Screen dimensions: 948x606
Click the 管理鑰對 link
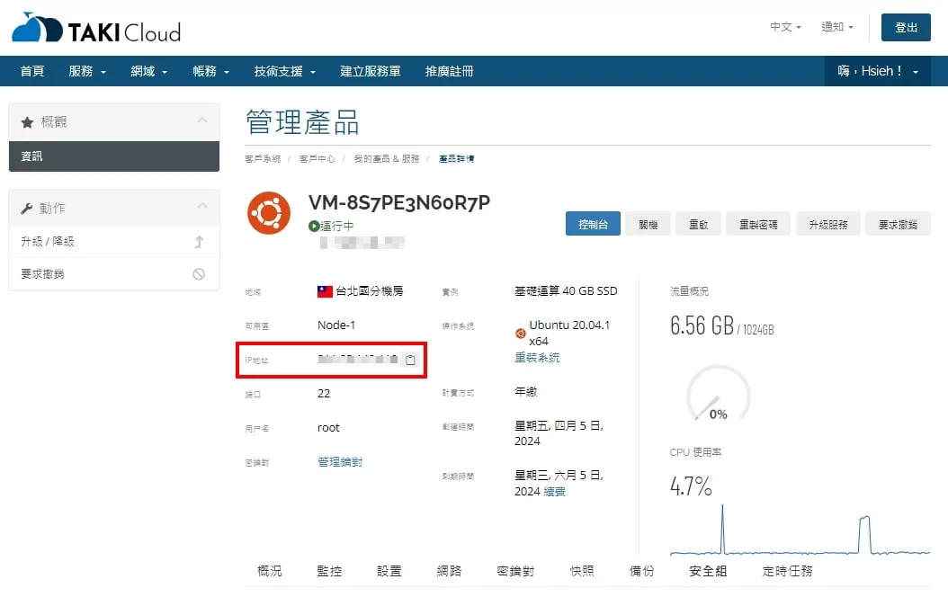[x=340, y=462]
